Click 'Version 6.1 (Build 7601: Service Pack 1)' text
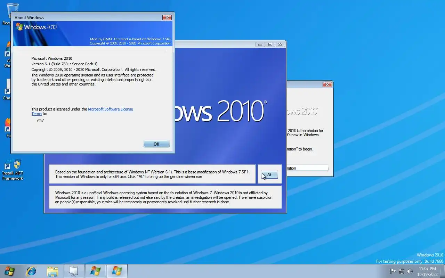 coord(64,64)
